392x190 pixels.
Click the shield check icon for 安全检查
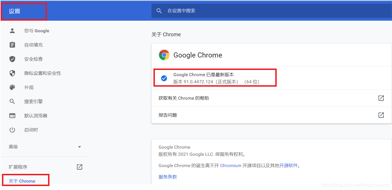point(12,59)
